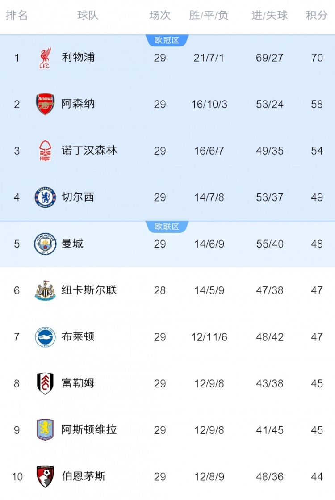Screen dimensions: 335x500
Task: Select the Brighton club badge
Action: [45, 337]
